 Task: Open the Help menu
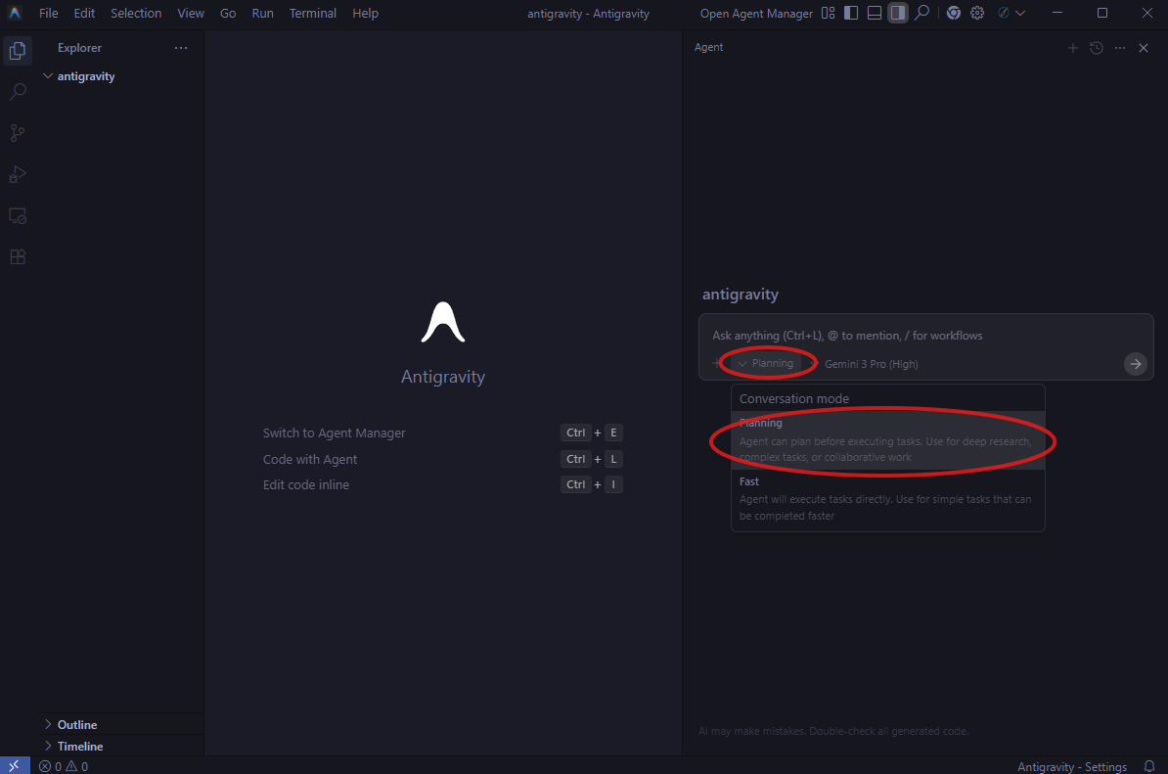[x=365, y=13]
